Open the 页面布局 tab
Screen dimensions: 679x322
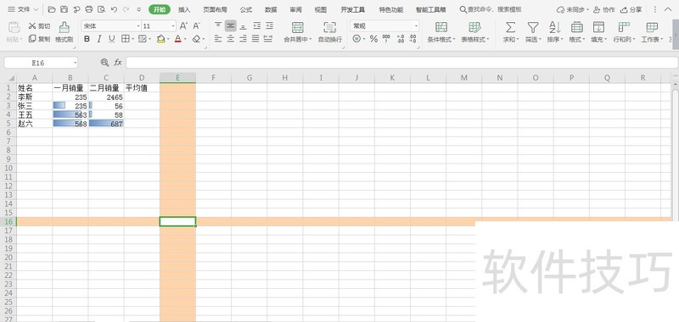[216, 9]
